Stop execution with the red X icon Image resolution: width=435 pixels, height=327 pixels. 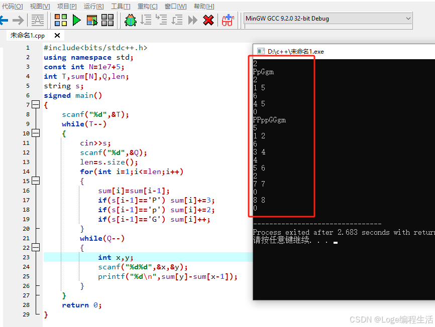[208, 20]
